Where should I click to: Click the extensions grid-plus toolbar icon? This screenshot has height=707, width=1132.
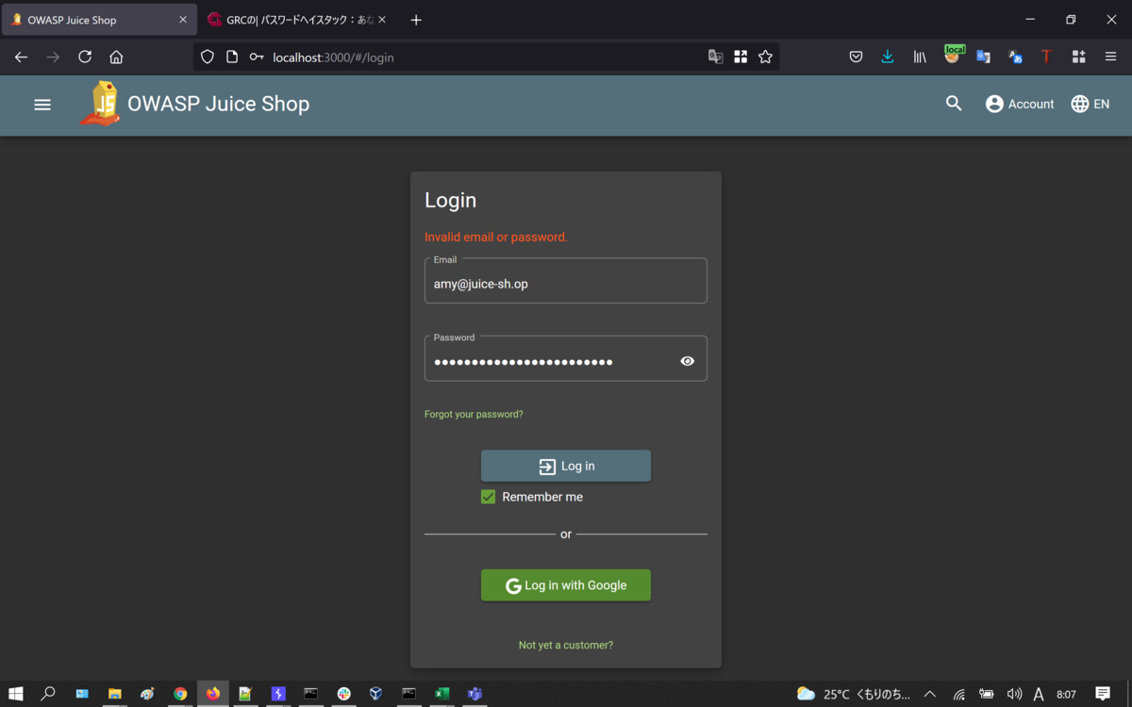point(1078,57)
